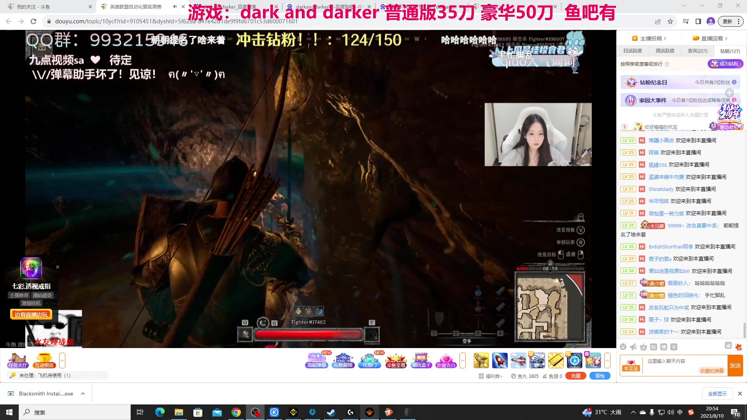Viewport: 747px width, 420px height.
Task: Toggle the browser side panel icon
Action: [x=698, y=21]
